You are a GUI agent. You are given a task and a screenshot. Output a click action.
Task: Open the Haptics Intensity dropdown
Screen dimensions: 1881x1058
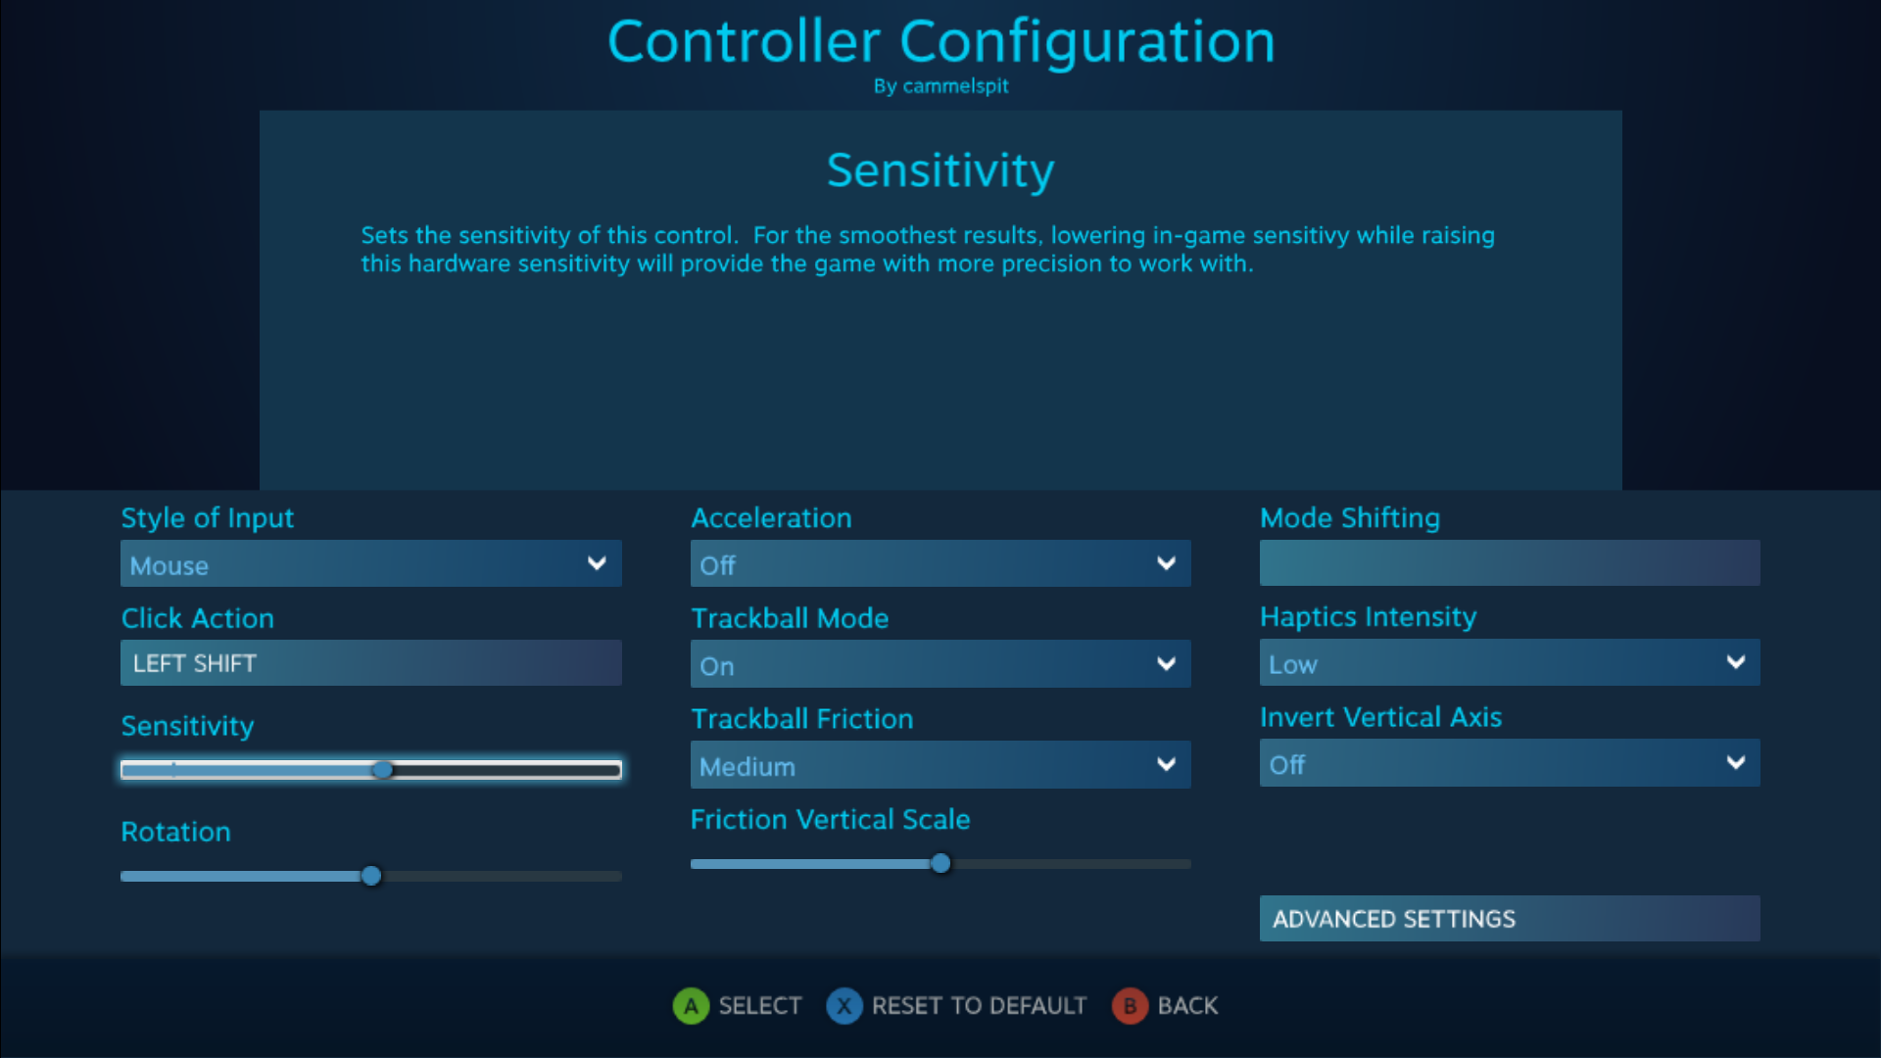(x=1509, y=663)
